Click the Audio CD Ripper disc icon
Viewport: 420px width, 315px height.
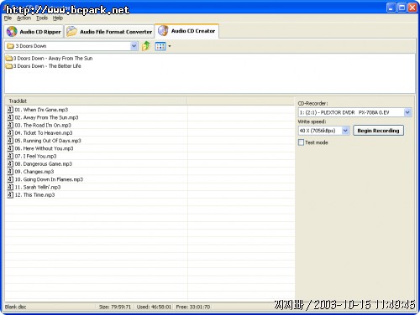pos(12,31)
